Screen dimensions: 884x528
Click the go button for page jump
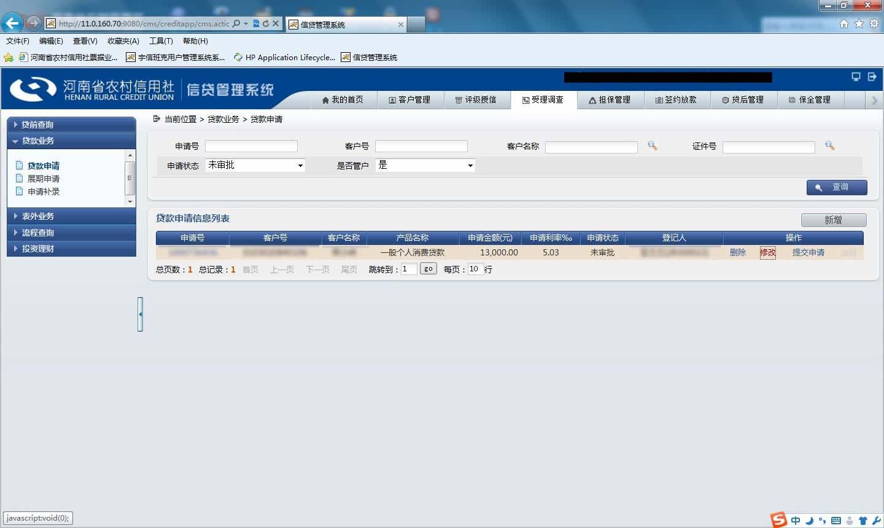pos(428,269)
